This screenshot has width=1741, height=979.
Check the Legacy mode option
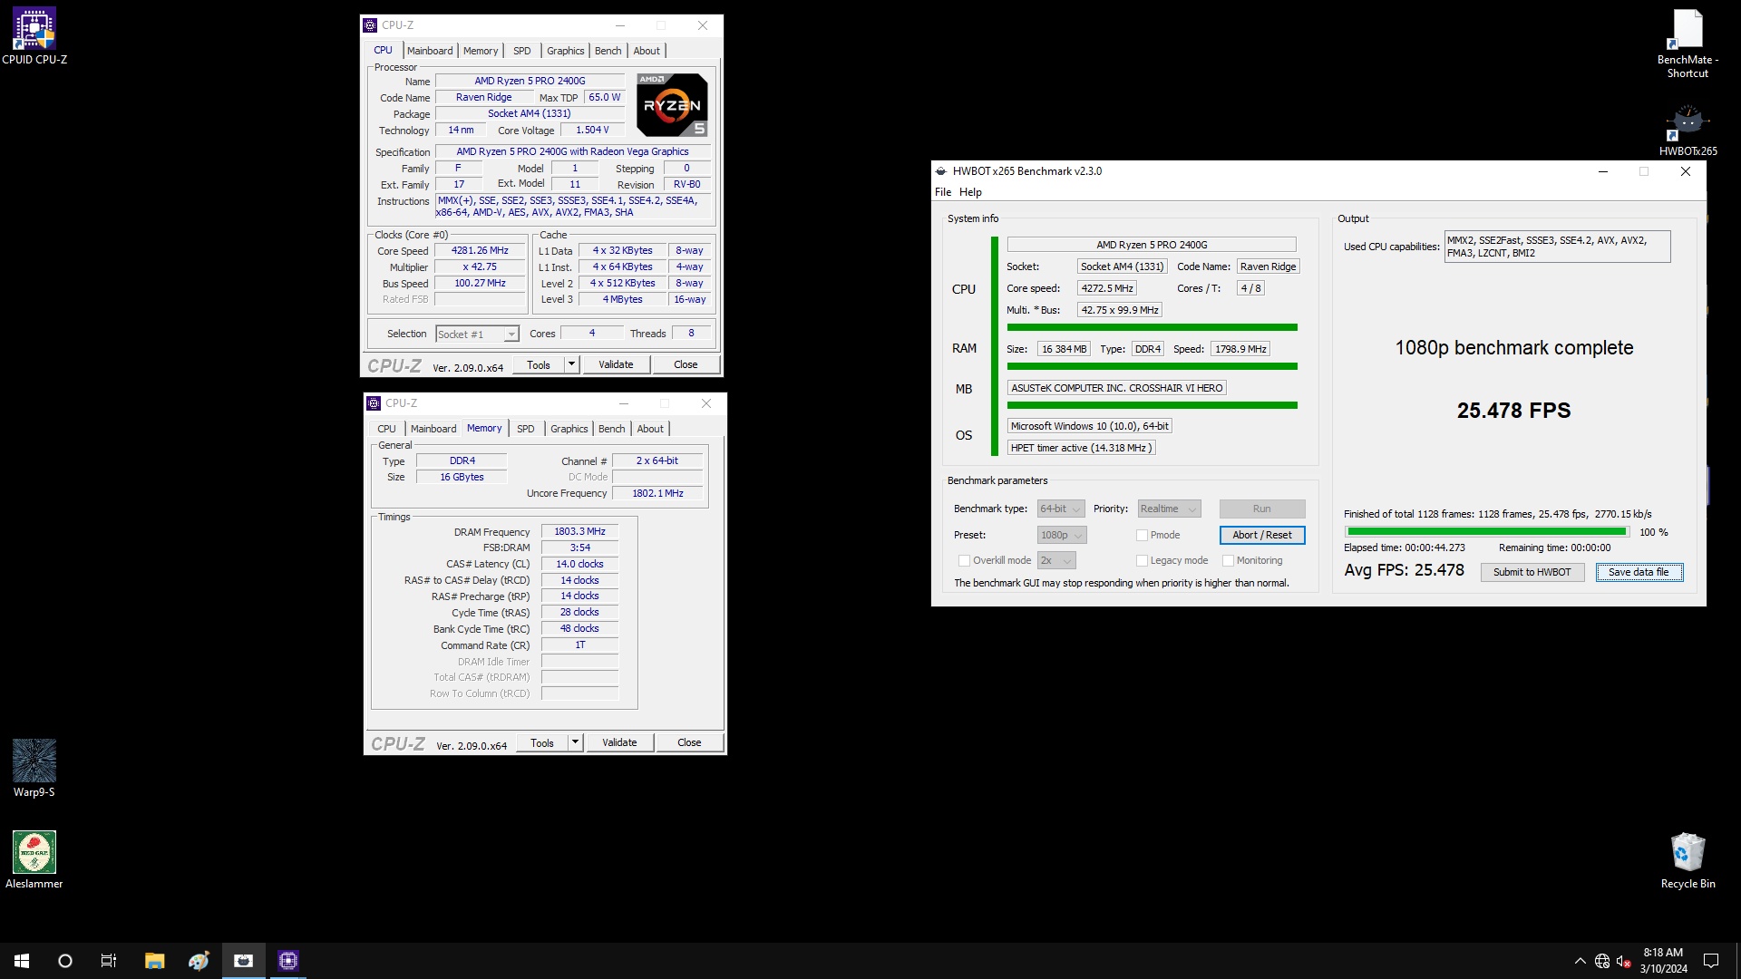click(1143, 560)
